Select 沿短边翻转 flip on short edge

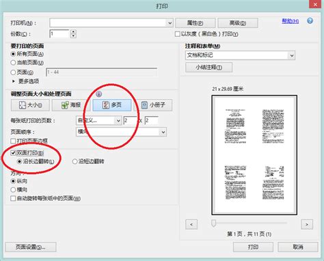click(75, 161)
